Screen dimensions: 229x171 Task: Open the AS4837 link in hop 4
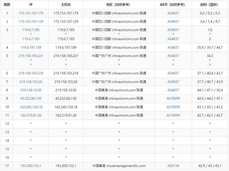tap(173, 47)
